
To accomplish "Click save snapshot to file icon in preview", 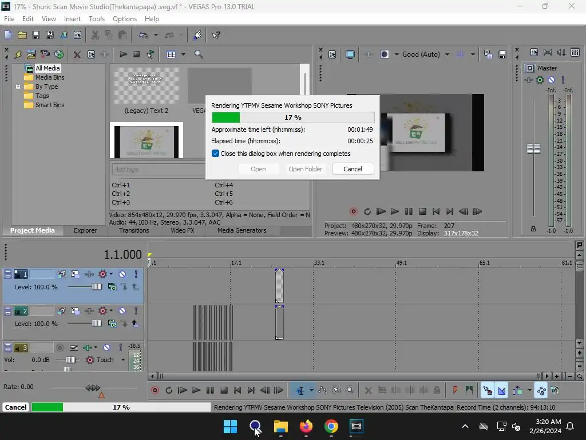I will coord(502,54).
